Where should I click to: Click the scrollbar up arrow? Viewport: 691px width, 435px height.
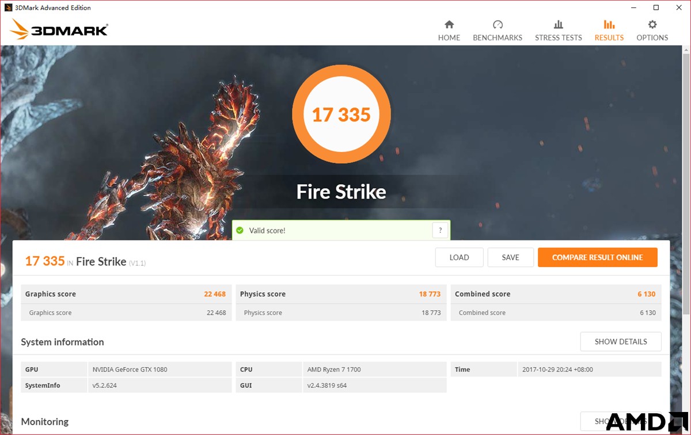686,50
